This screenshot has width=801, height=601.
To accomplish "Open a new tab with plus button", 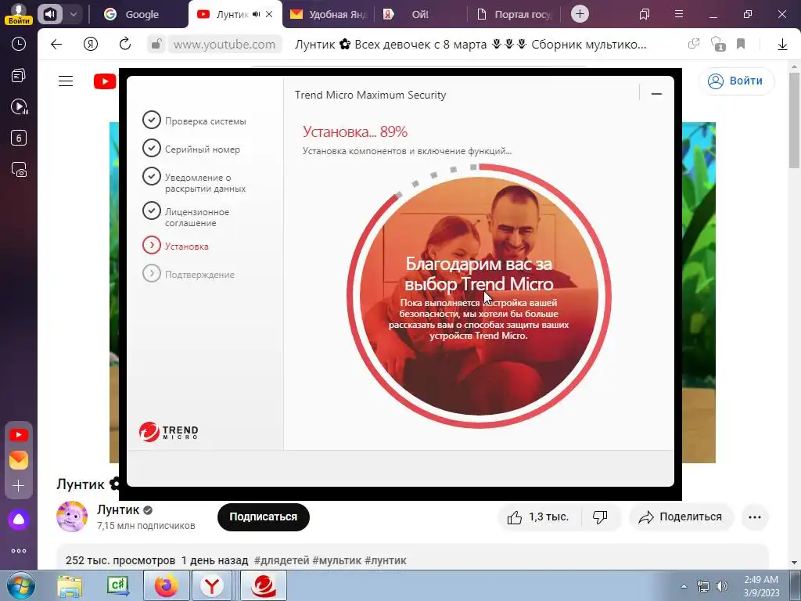I will (x=580, y=14).
